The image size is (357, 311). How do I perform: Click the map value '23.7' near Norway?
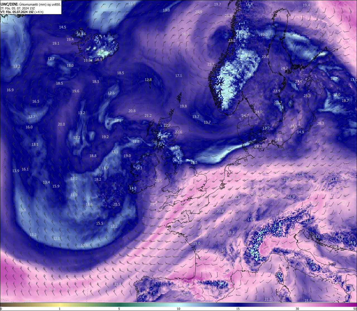pyautogui.click(x=211, y=64)
